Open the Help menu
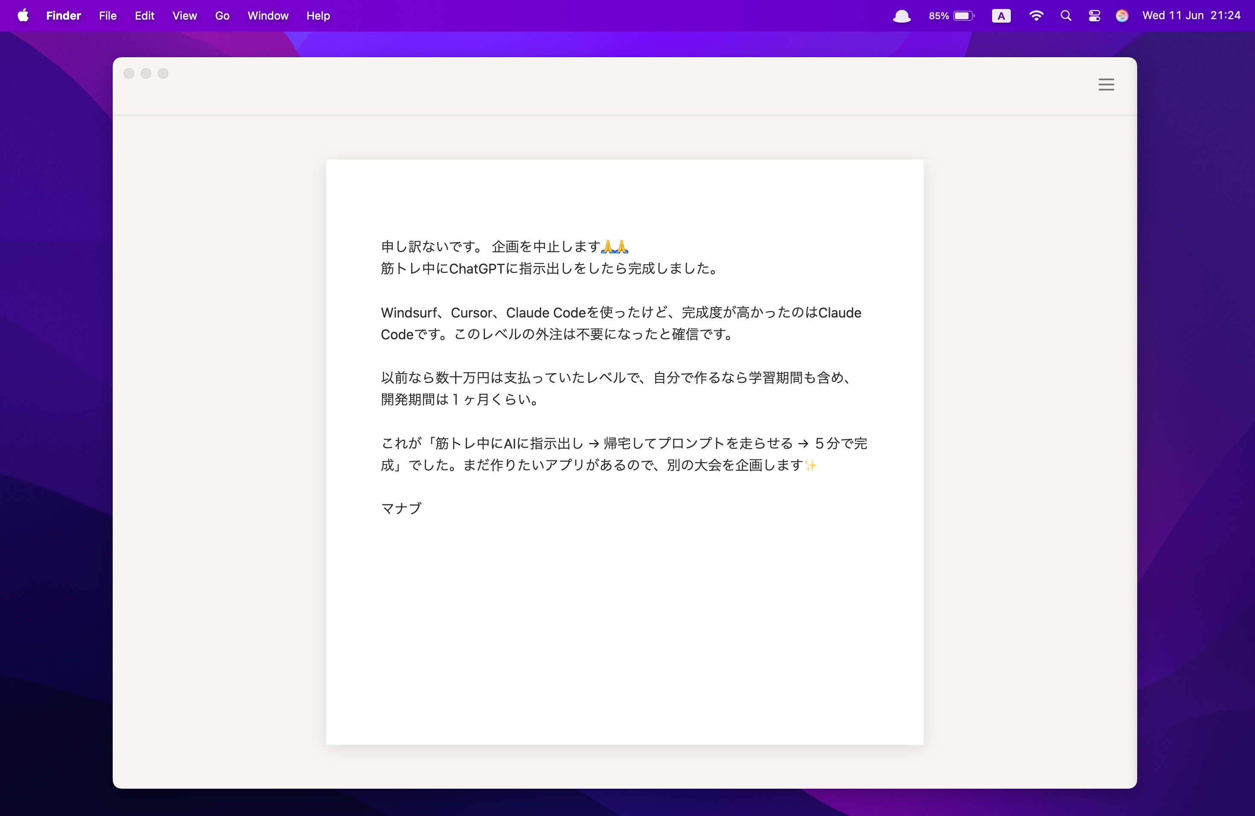This screenshot has width=1255, height=816. point(318,16)
